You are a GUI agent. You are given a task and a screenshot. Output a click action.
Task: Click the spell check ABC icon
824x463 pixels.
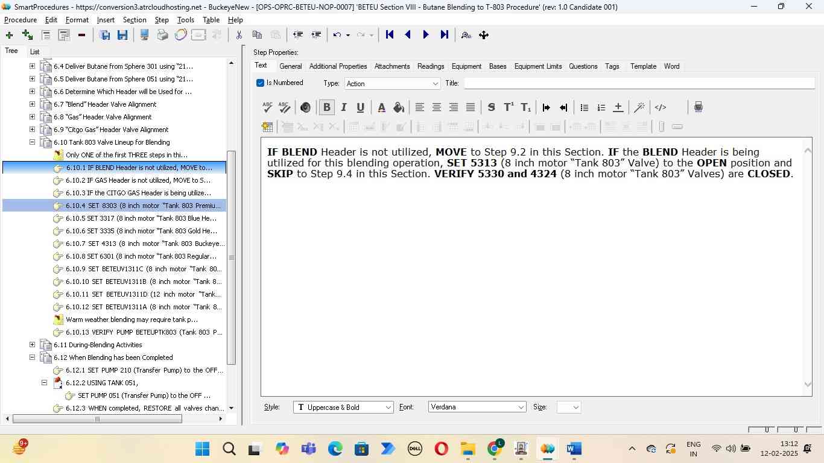[x=267, y=107]
